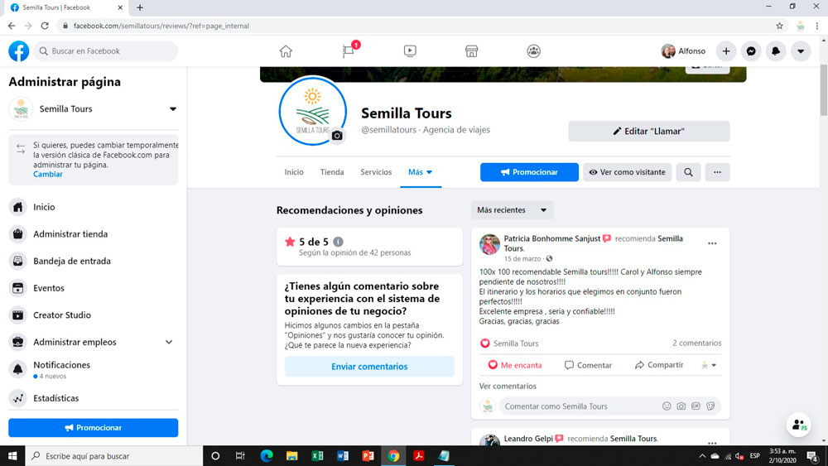Click the search icon on the page toolbar
This screenshot has height=466, width=828.
[689, 172]
